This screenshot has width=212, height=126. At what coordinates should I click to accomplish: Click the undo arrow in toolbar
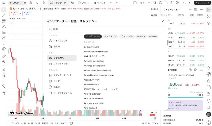[x=111, y=3]
